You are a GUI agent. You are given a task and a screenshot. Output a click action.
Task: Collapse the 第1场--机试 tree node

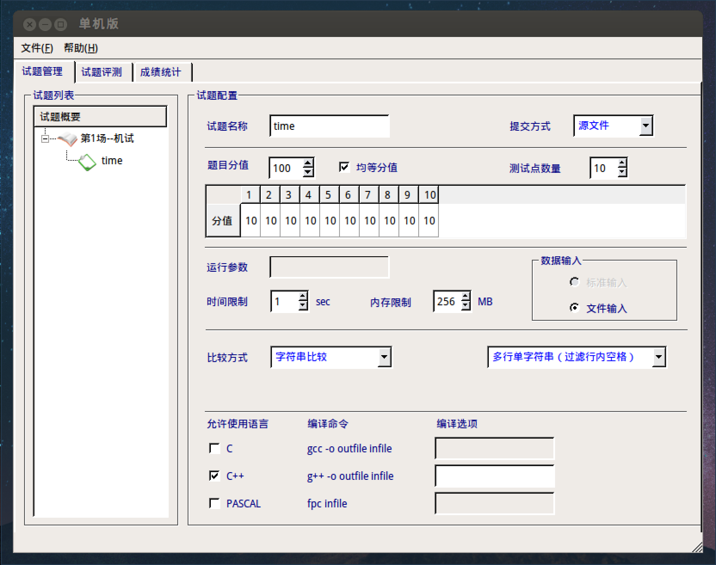45,139
